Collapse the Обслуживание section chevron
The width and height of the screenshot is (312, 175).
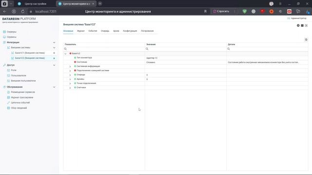54,87
